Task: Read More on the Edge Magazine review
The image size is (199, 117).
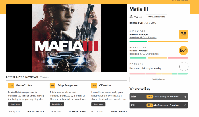Action: [57, 104]
